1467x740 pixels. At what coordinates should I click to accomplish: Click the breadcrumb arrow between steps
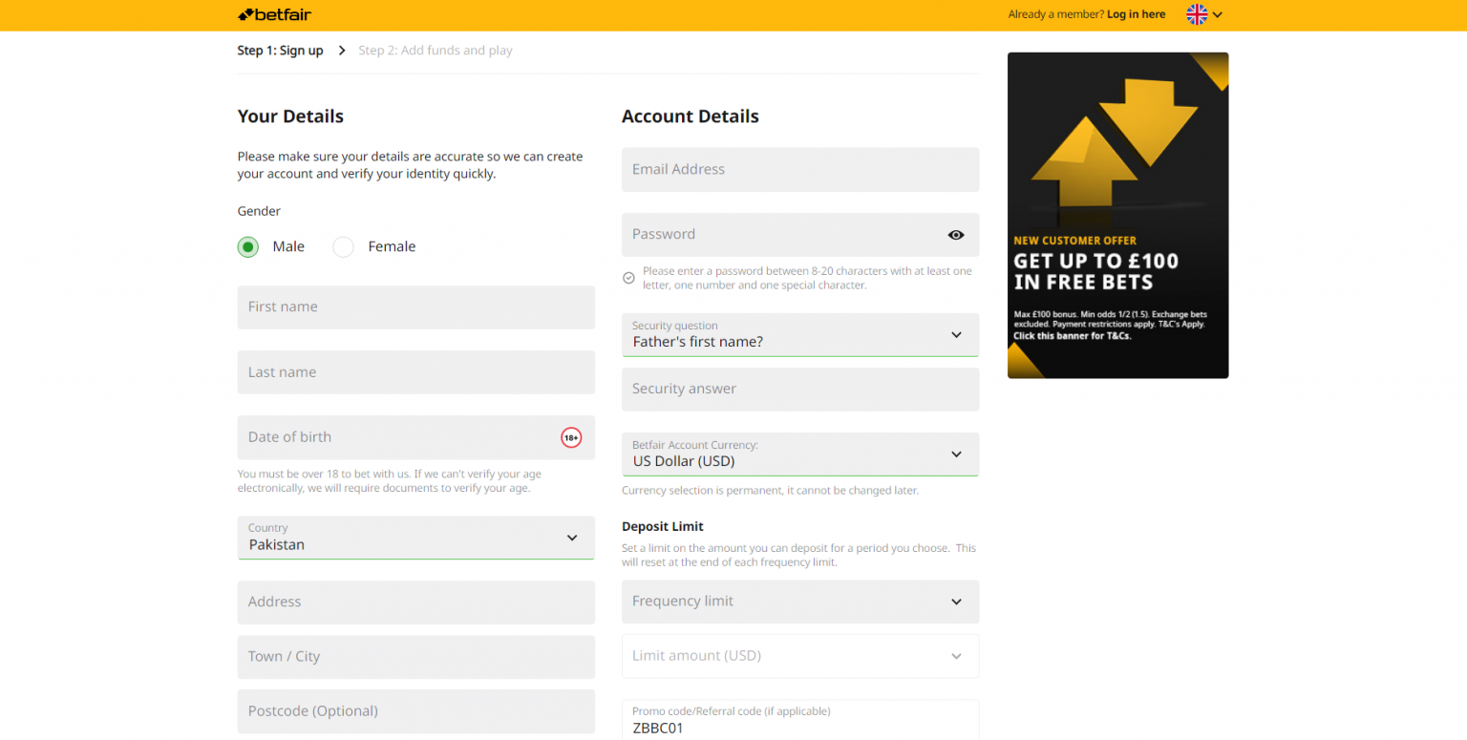click(x=342, y=51)
